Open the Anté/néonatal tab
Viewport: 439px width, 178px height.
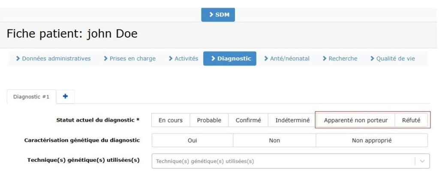click(x=286, y=58)
